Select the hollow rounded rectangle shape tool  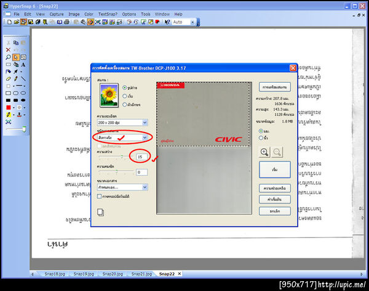click(x=16, y=93)
